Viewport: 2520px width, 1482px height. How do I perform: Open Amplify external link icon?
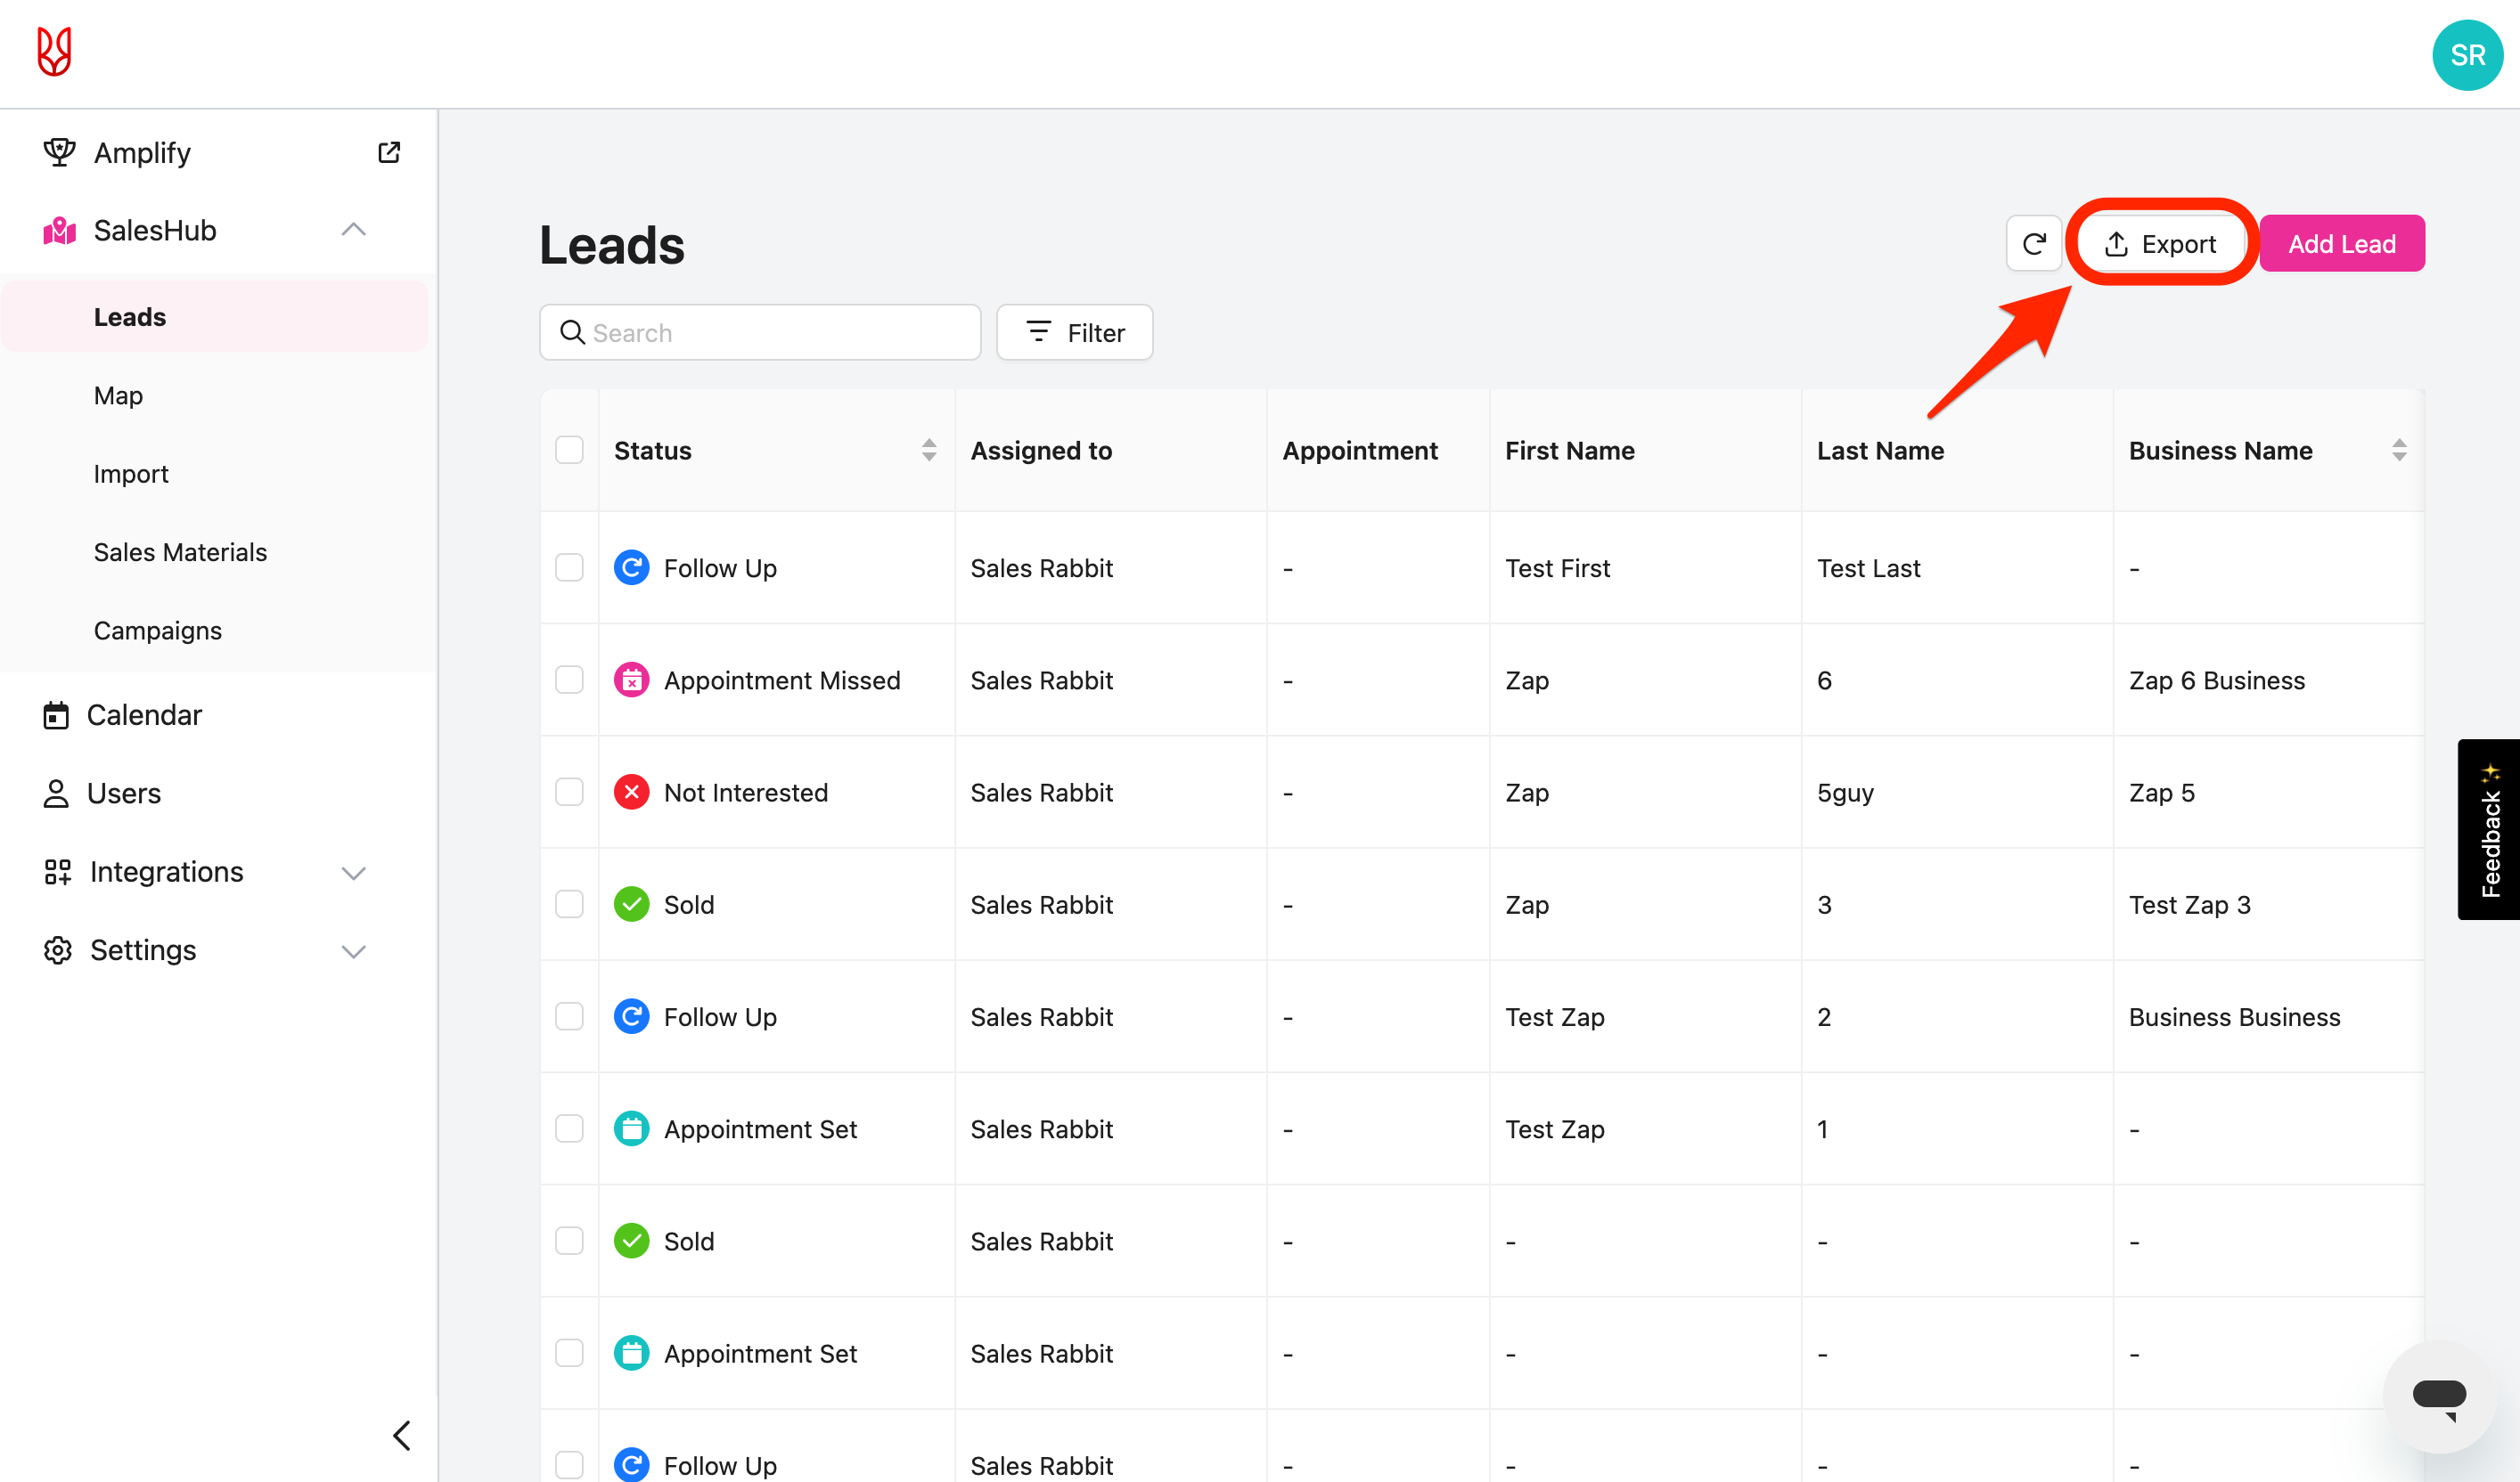(x=389, y=152)
